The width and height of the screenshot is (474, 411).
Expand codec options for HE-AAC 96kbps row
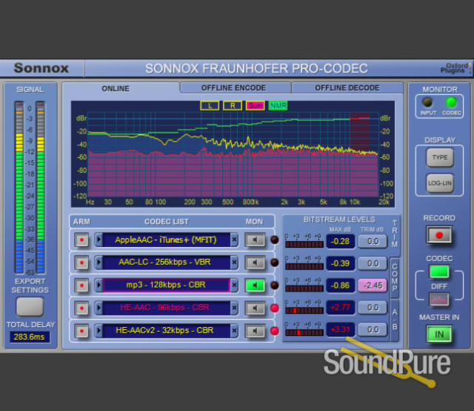point(99,308)
